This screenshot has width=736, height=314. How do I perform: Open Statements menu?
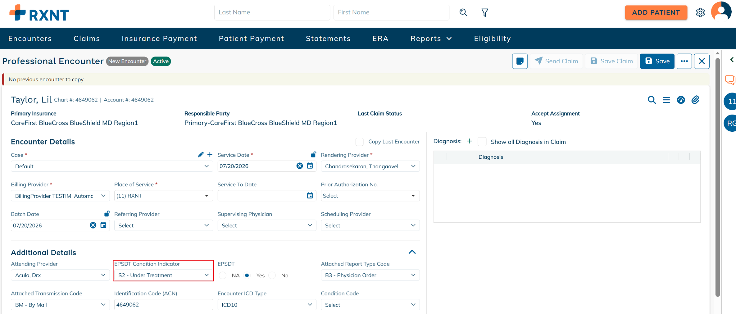[x=328, y=39]
